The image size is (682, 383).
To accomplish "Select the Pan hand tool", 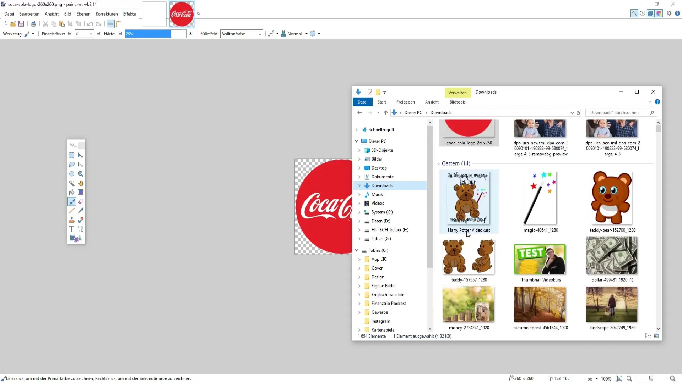I will point(81,183).
